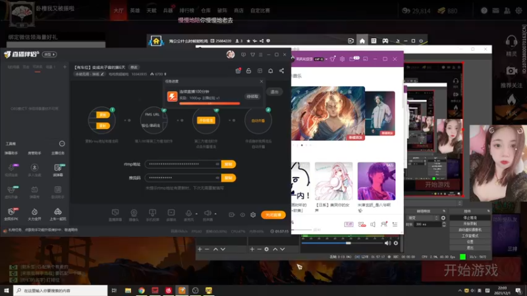Open the 大厅 tab in game menu
This screenshot has height=296, width=527.
119,11
